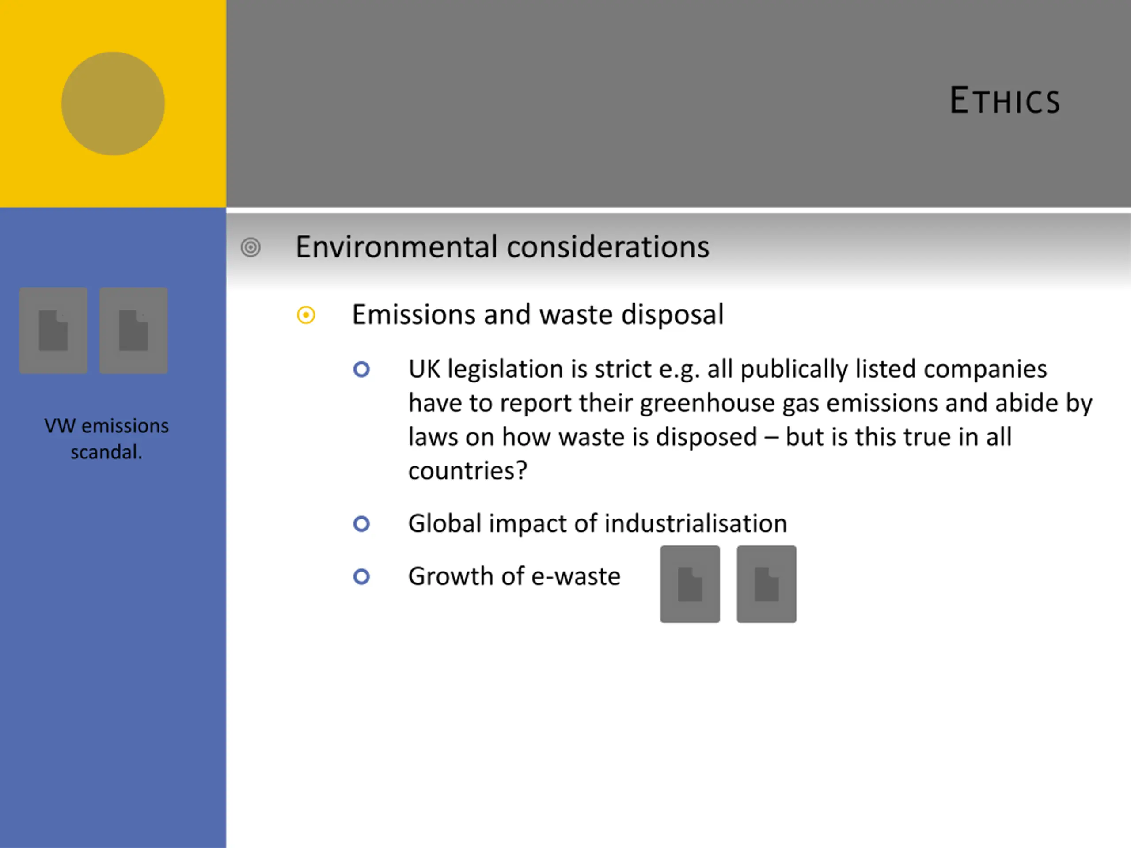
Task: Click the yellow bullet beside Emissions and waste disposal
Action: pyautogui.click(x=306, y=315)
